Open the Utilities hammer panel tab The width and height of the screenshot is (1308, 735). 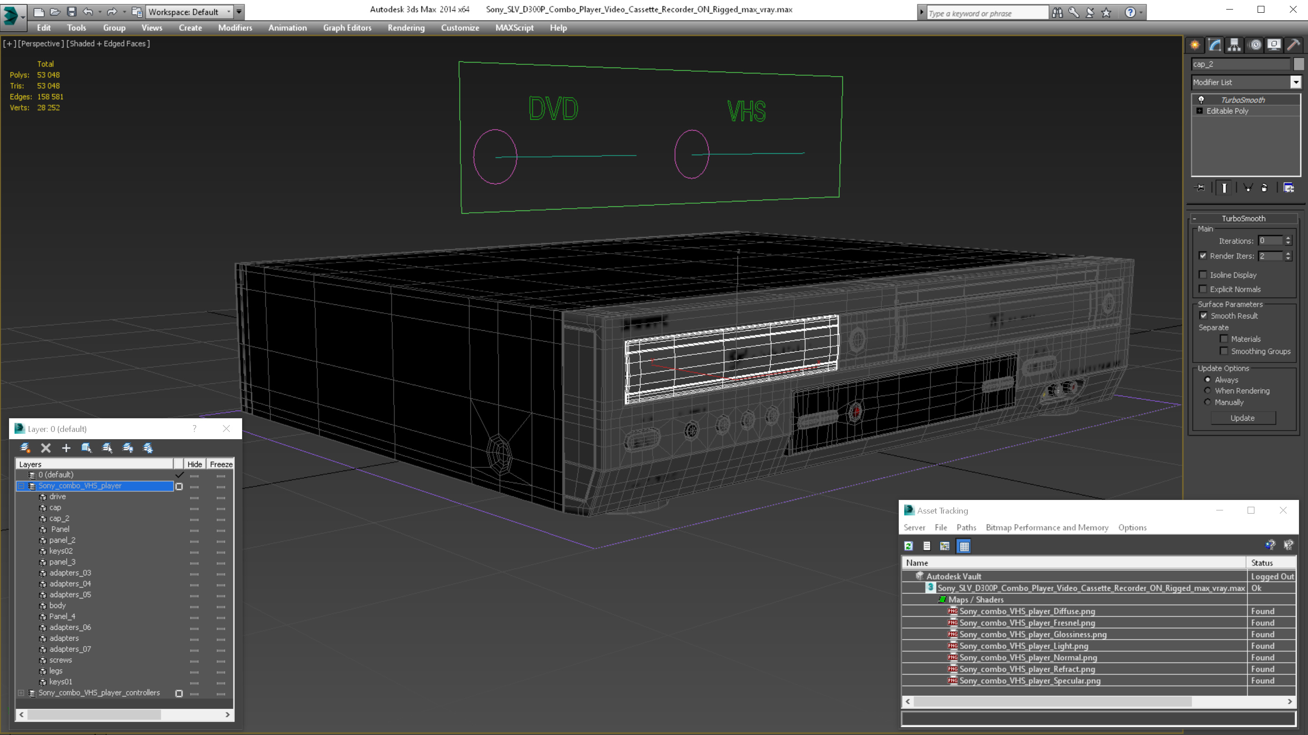[x=1294, y=45]
